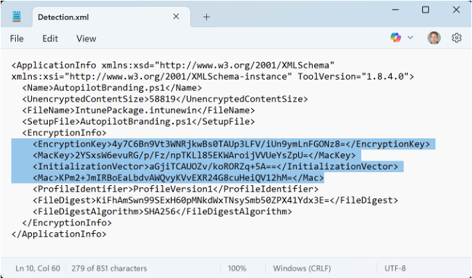Open the Edit menu
472x278 pixels.
click(50, 39)
